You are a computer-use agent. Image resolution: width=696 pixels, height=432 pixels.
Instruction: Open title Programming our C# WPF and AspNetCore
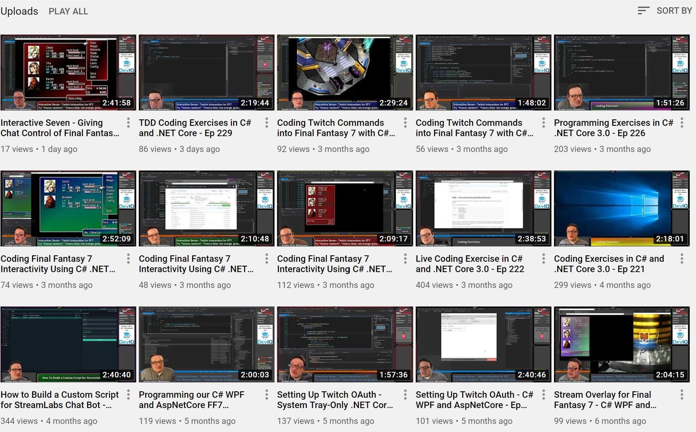tap(191, 400)
